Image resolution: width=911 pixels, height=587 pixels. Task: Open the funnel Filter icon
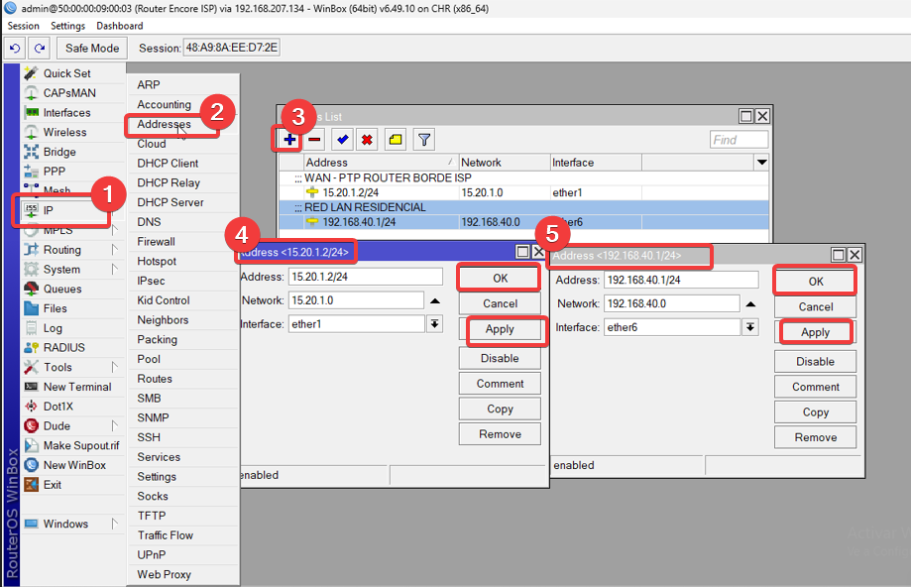click(x=423, y=140)
